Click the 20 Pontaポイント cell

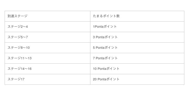tap(137, 79)
